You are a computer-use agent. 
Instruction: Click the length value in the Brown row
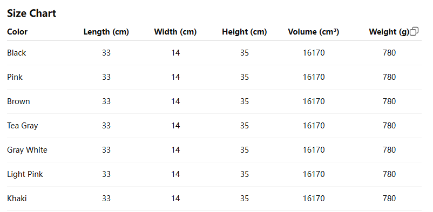[106, 101]
